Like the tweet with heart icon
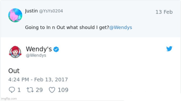Screen dimensions: 181x101 click(x=52, y=90)
